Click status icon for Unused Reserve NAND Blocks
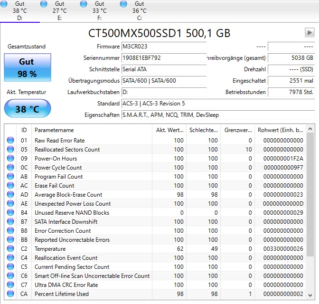Screen dimensions: 319x304 pyautogui.click(x=10, y=213)
